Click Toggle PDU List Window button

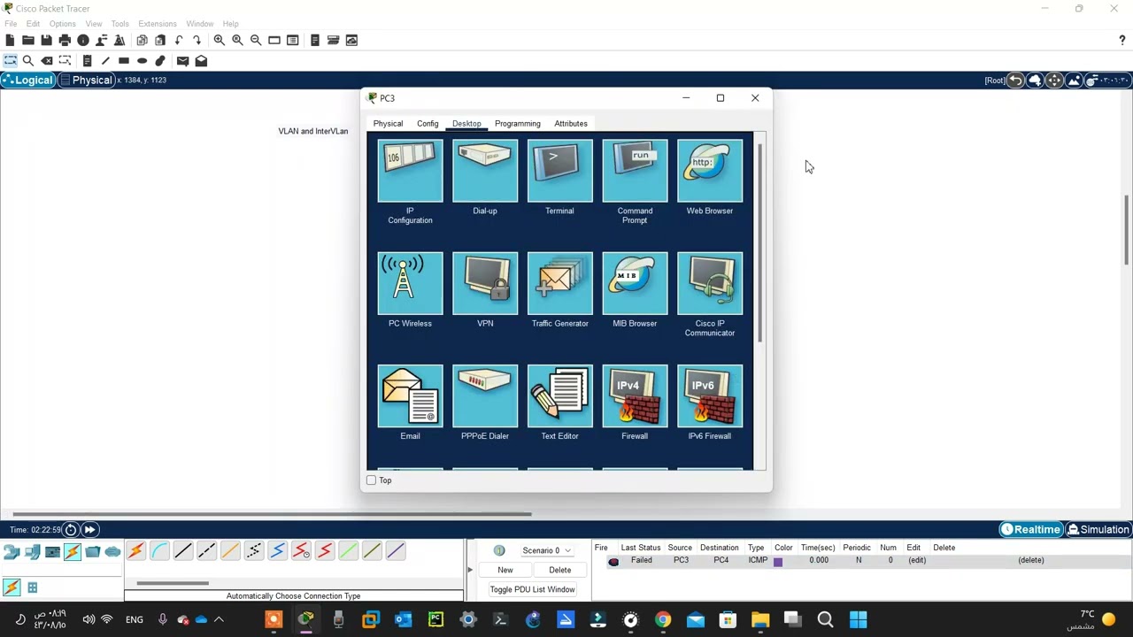(x=532, y=590)
